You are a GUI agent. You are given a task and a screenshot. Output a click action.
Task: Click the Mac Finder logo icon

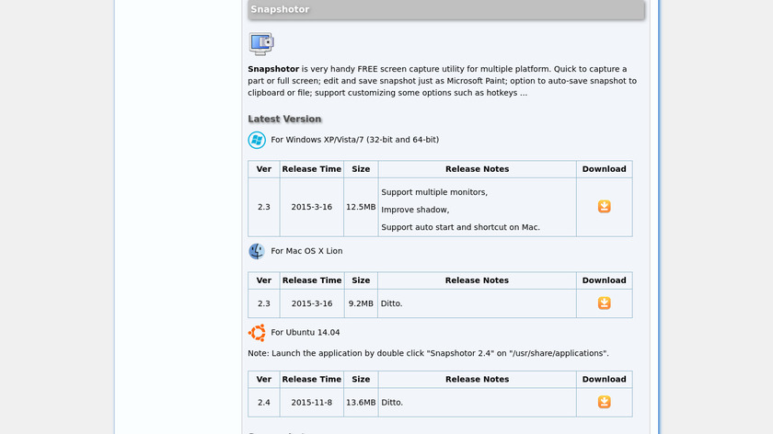(257, 251)
